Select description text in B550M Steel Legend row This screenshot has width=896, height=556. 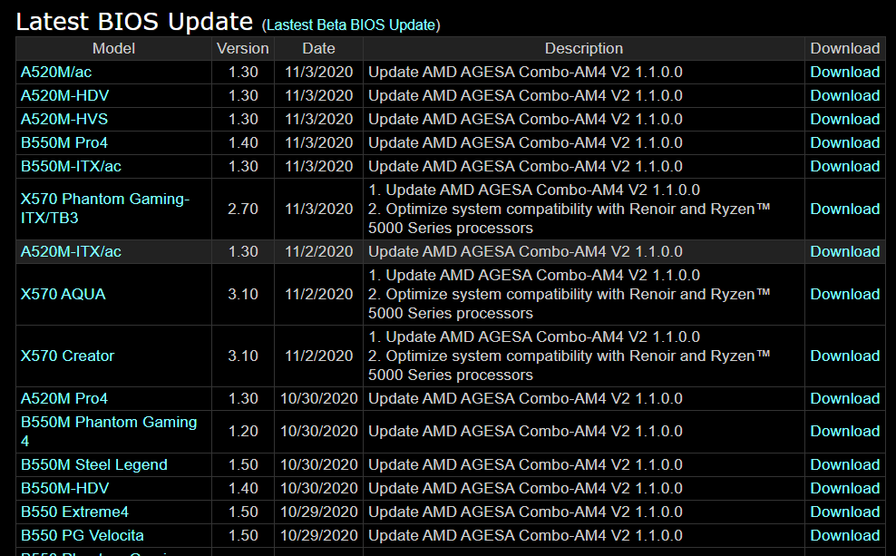pyautogui.click(x=525, y=464)
